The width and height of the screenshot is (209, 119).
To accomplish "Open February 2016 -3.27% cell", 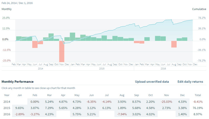I will click(x=35, y=114).
